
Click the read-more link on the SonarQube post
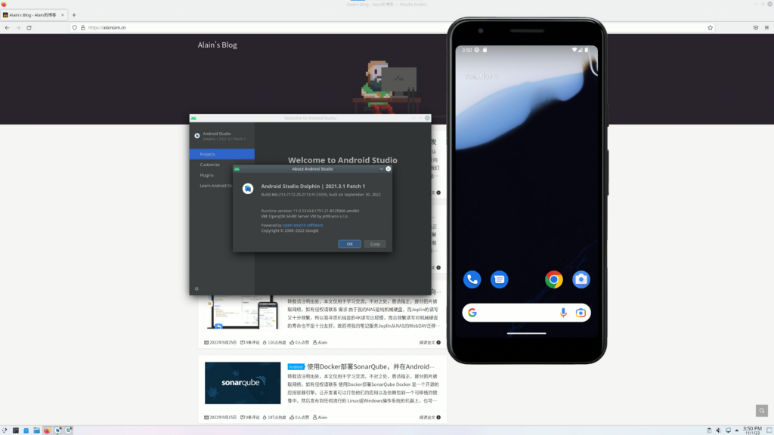coord(429,417)
